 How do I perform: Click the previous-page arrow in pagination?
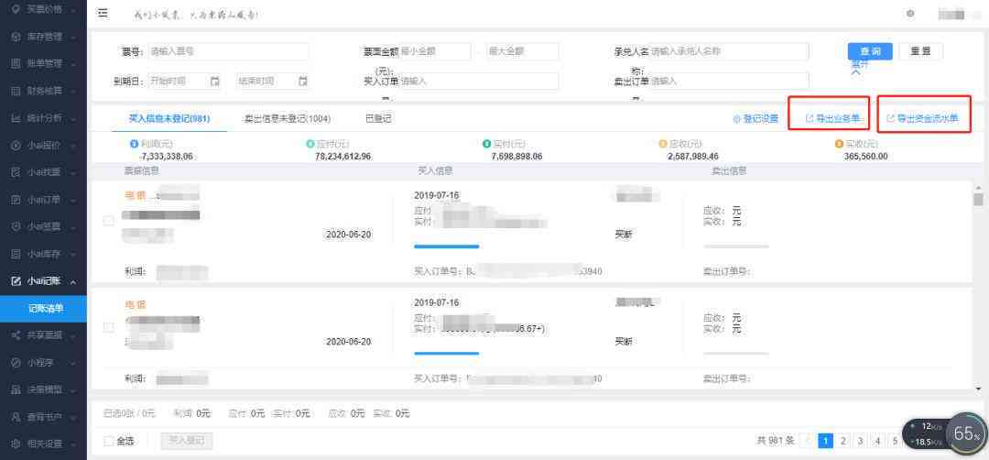808,441
